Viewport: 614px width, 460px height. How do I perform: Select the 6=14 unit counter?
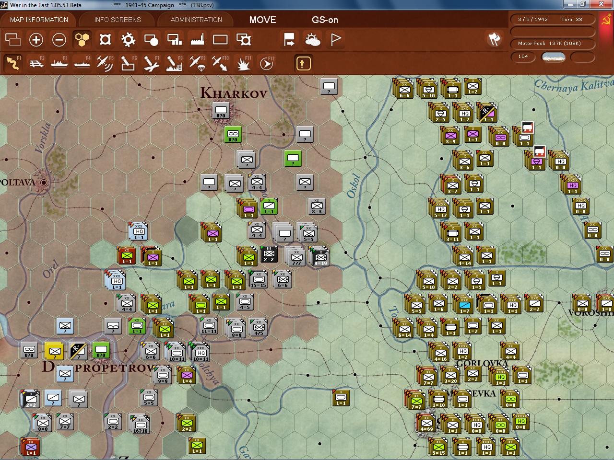[404, 328]
